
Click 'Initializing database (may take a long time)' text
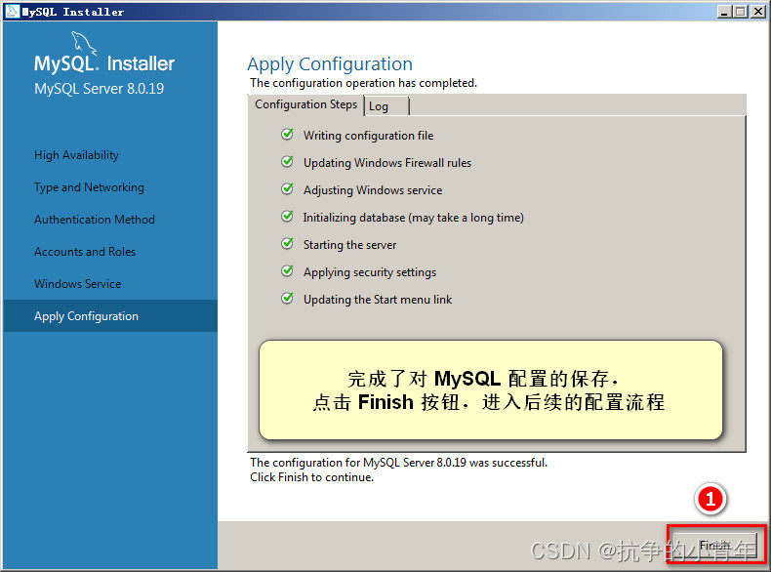[x=413, y=218]
